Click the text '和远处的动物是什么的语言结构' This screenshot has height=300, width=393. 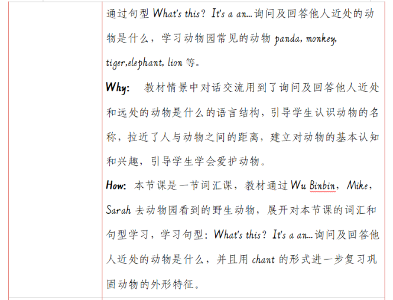click(x=183, y=112)
